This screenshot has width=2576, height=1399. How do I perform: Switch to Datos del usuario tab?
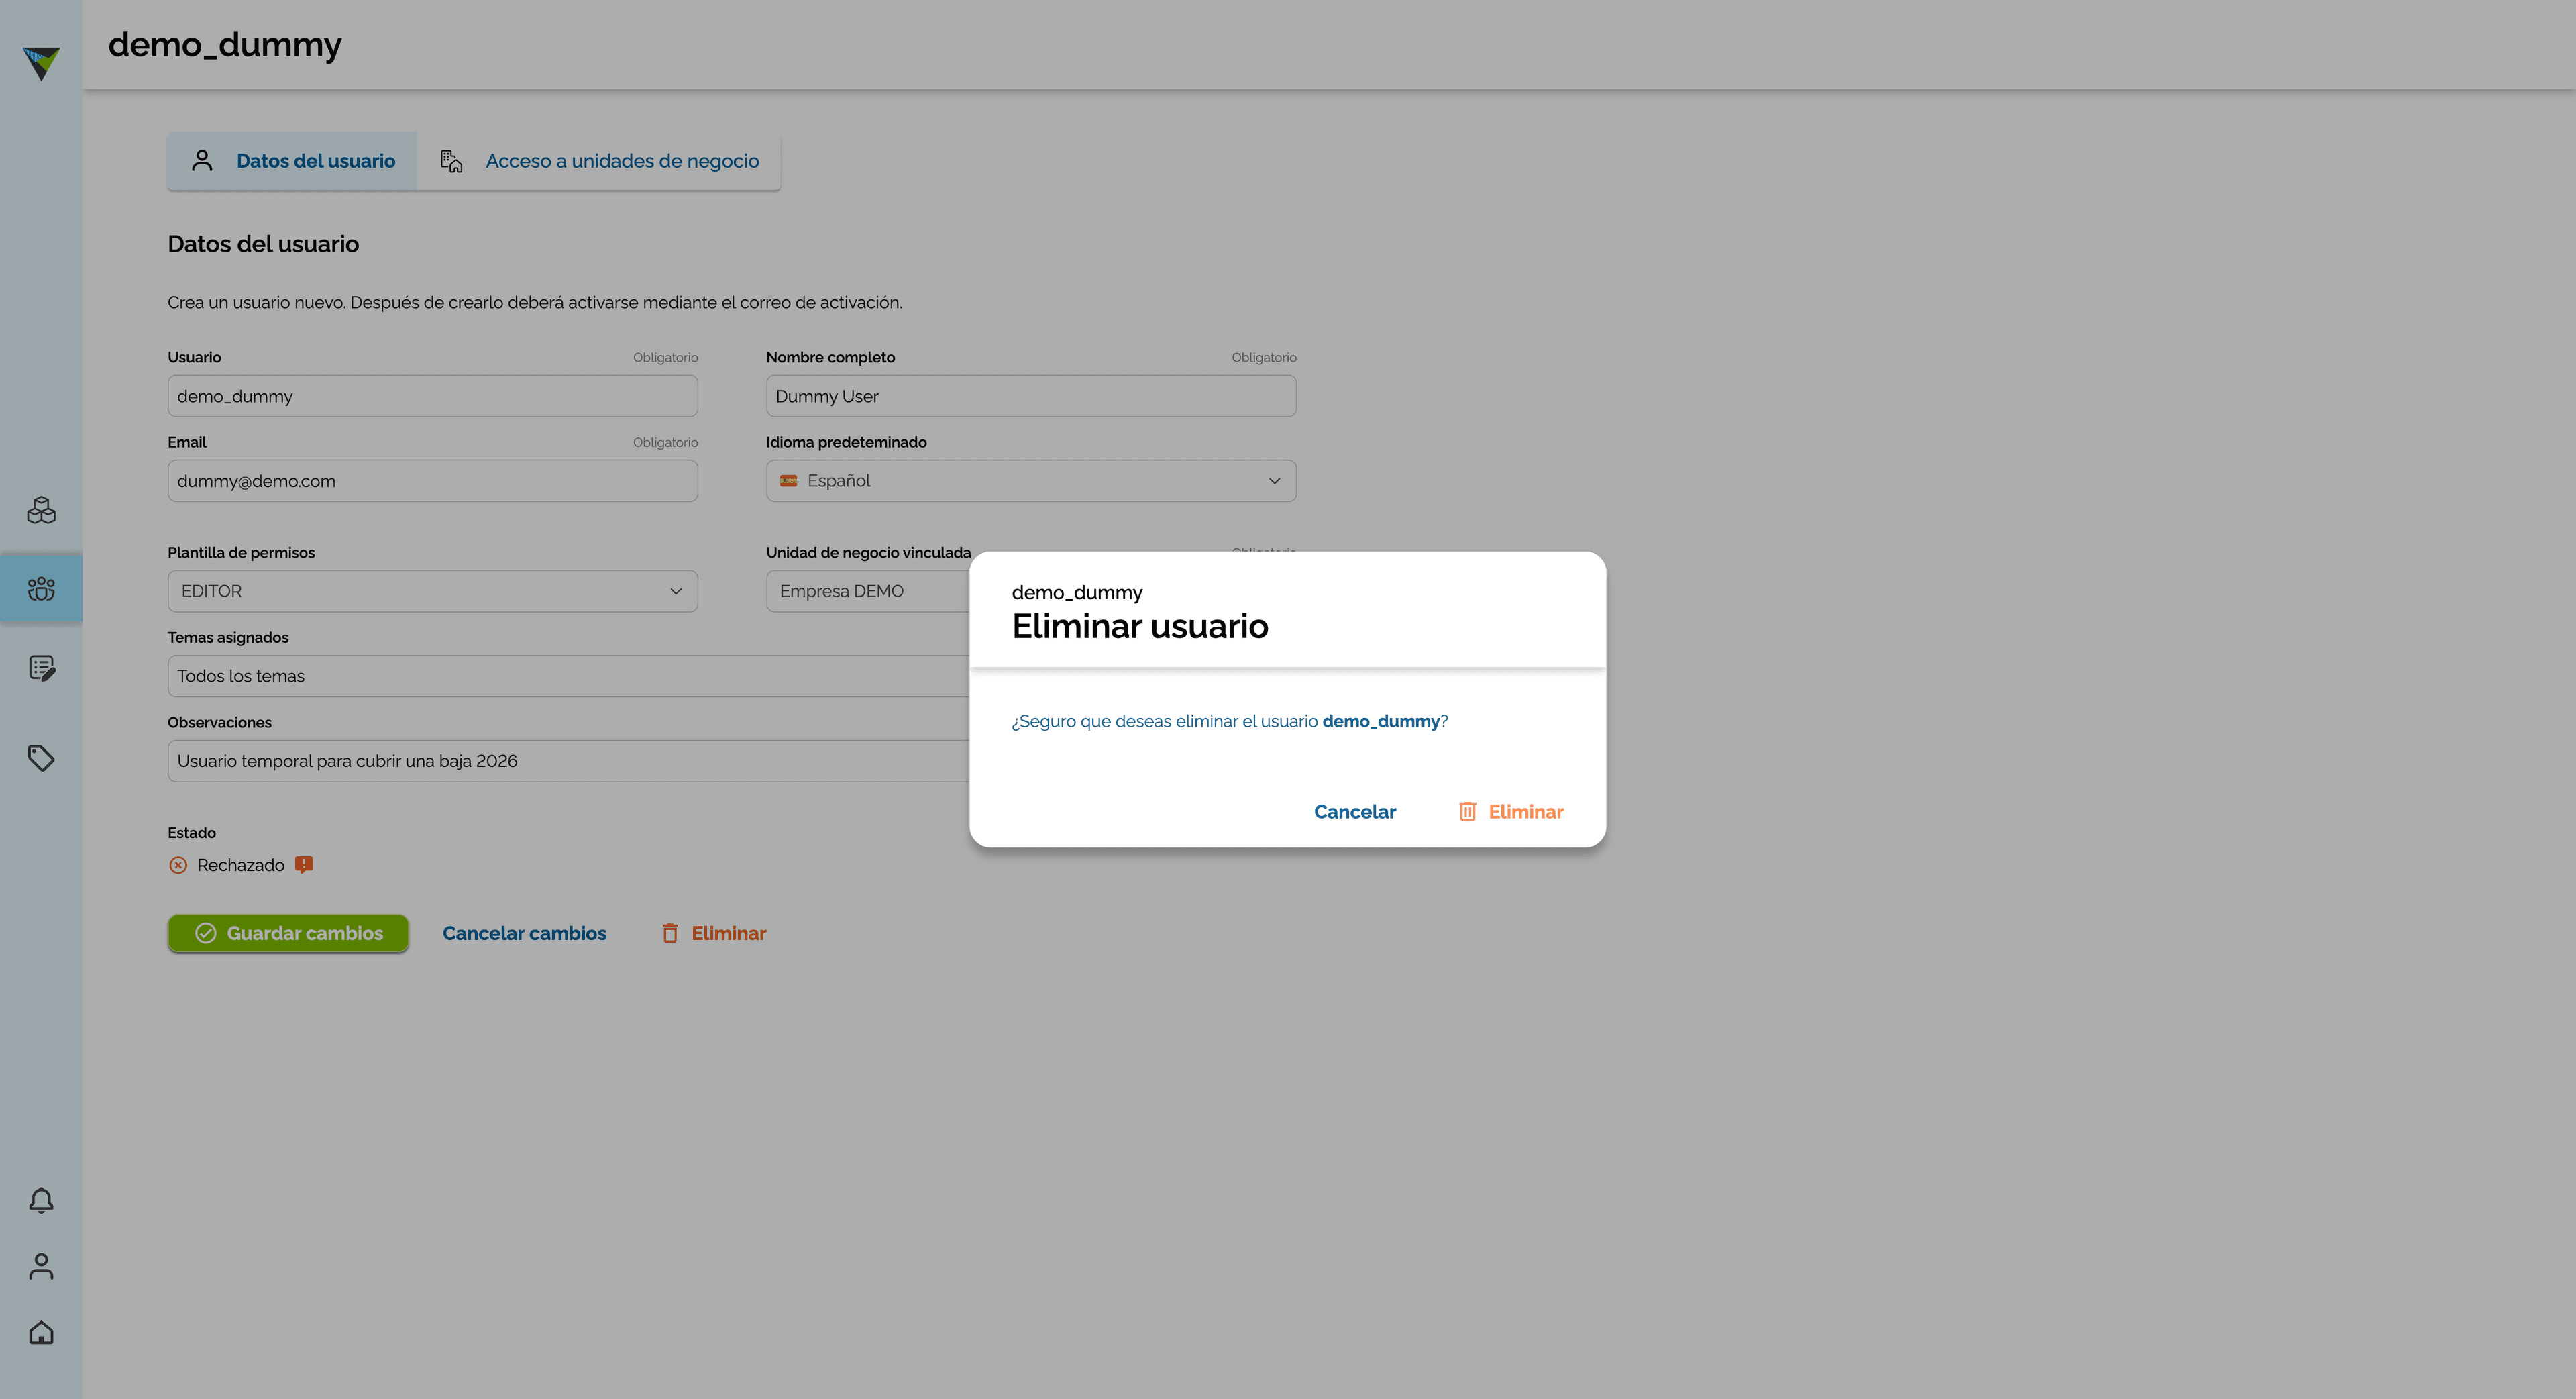(292, 161)
